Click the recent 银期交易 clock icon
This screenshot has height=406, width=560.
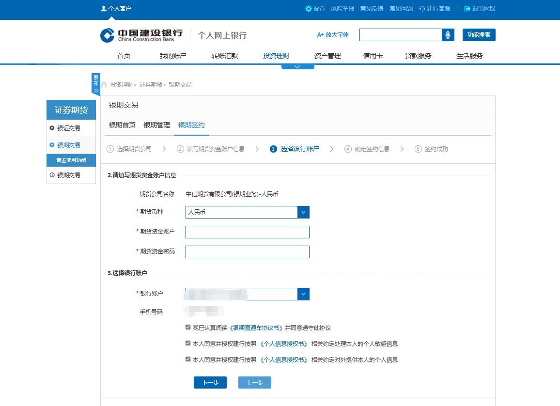coord(52,175)
